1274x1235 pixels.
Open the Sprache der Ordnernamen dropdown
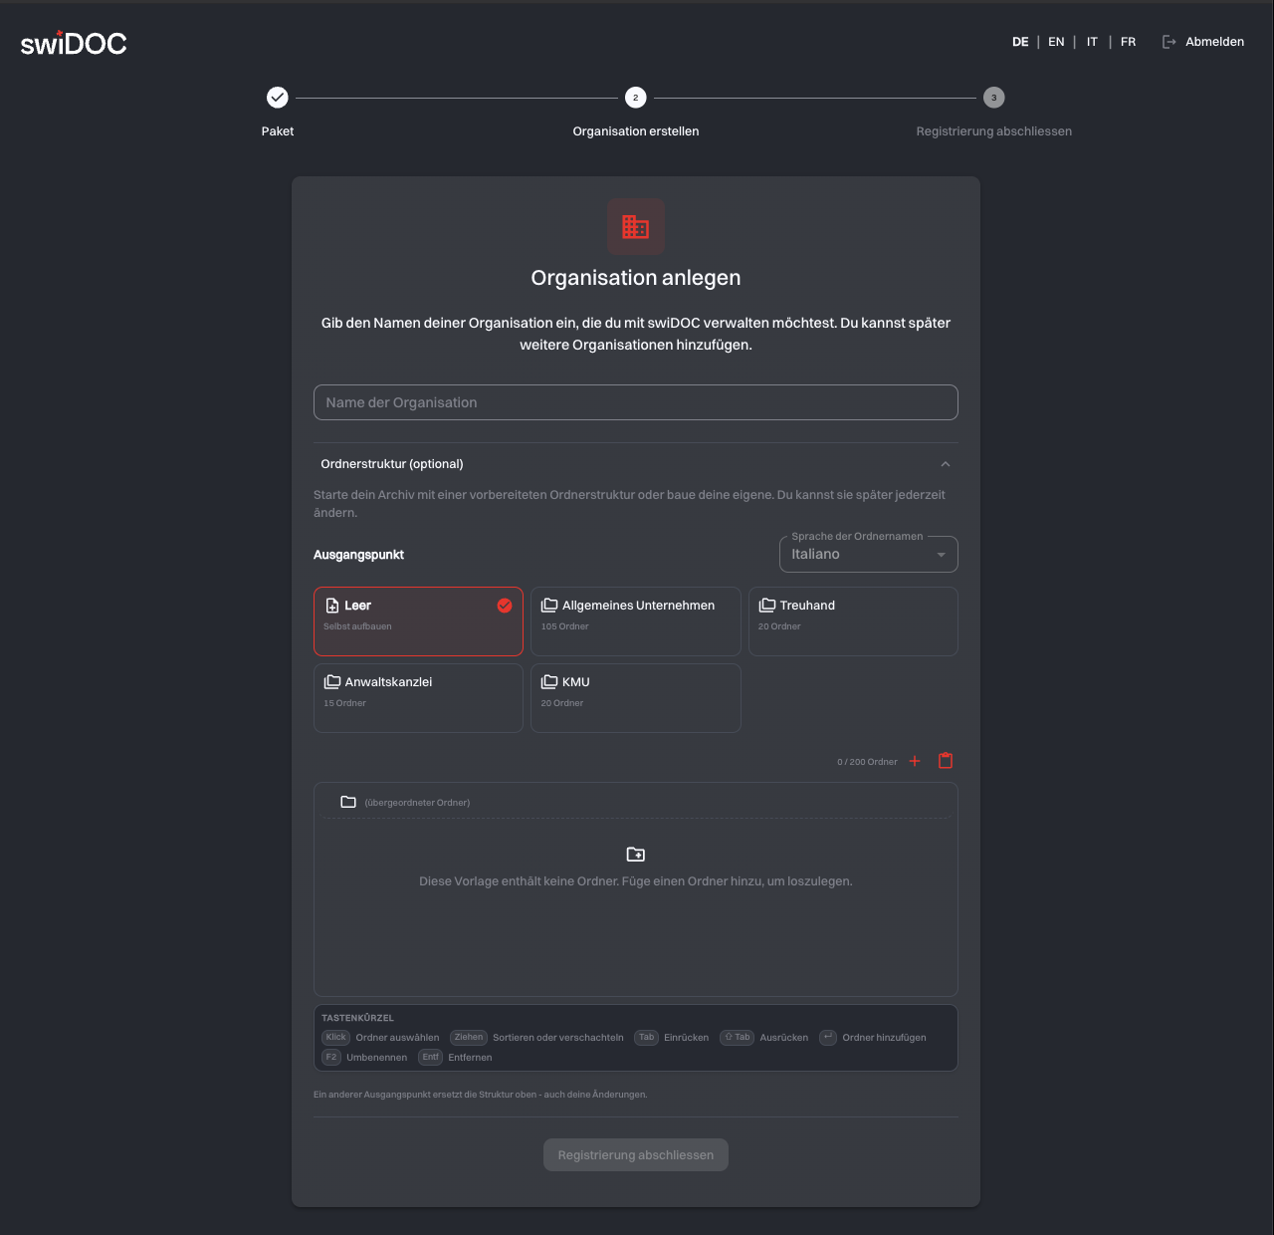tap(869, 555)
